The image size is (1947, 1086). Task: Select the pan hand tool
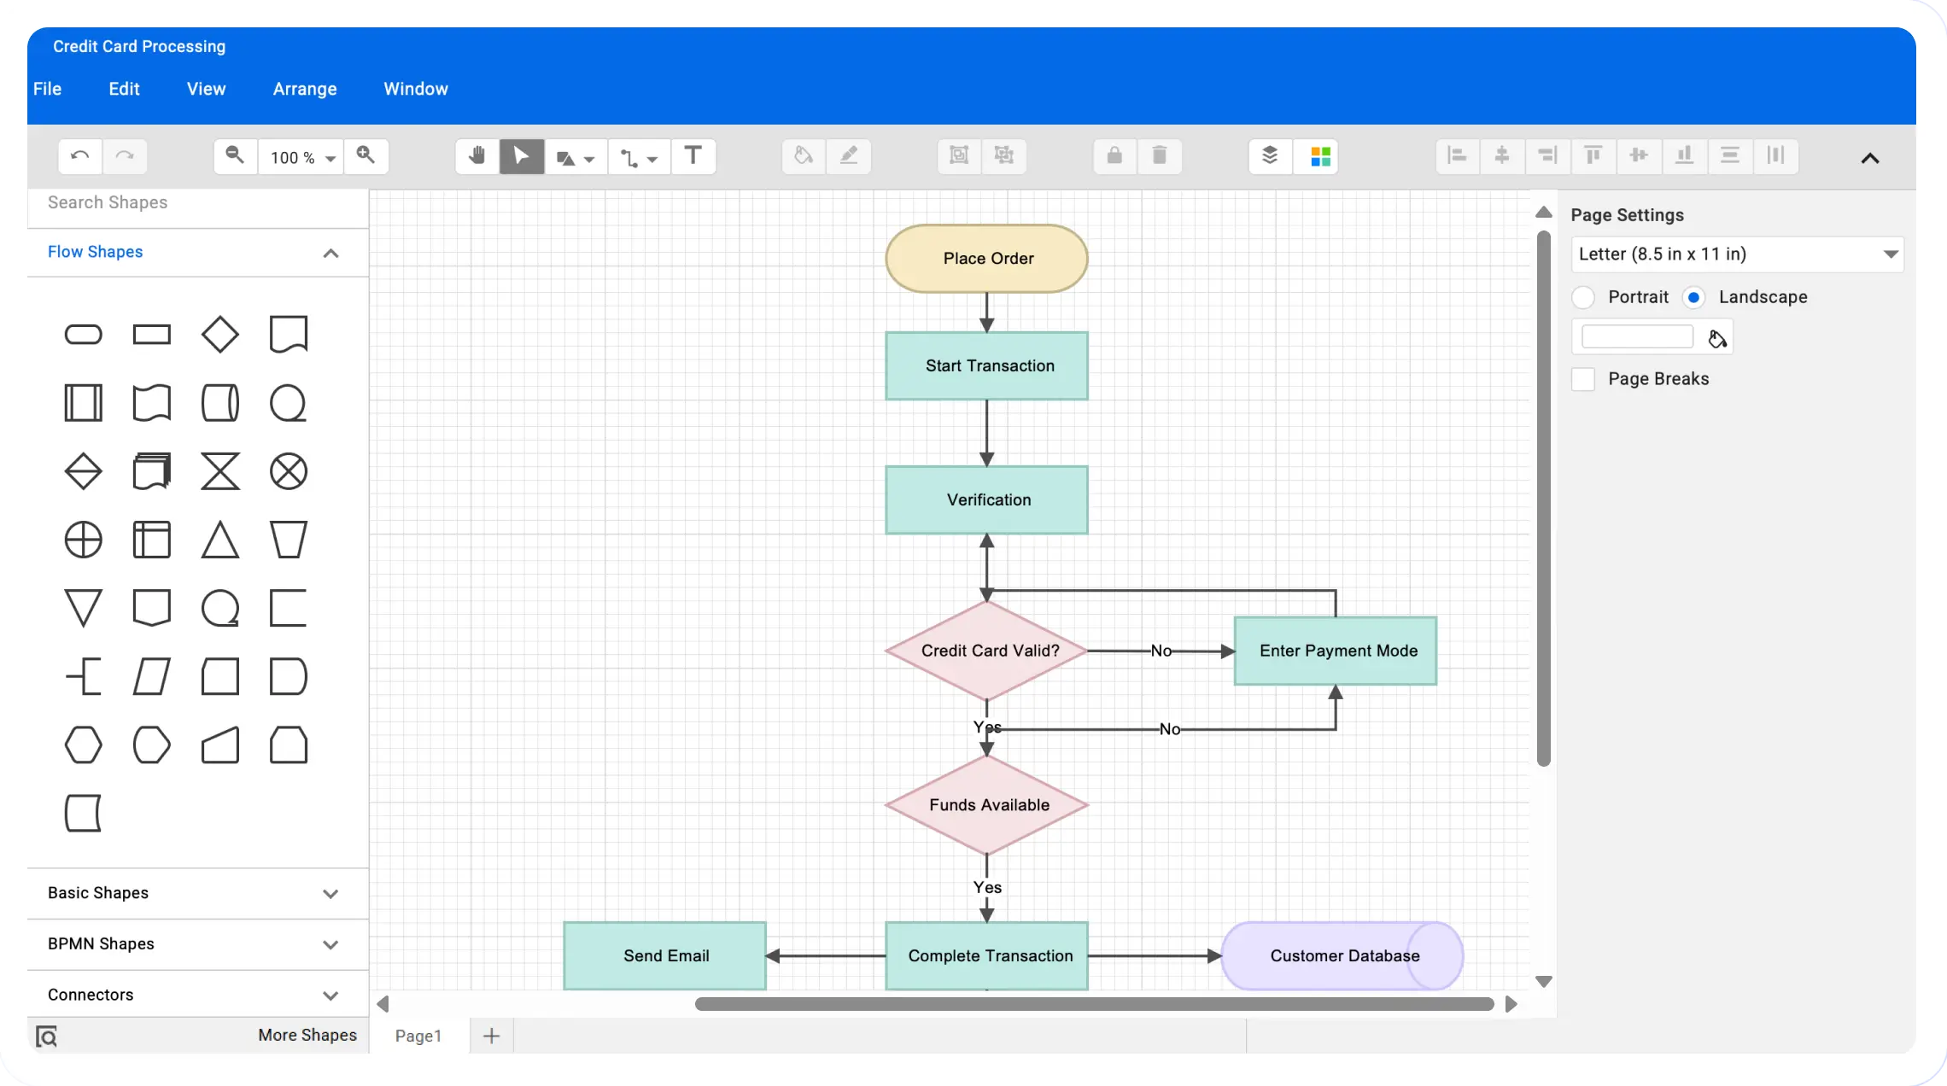pyautogui.click(x=477, y=156)
